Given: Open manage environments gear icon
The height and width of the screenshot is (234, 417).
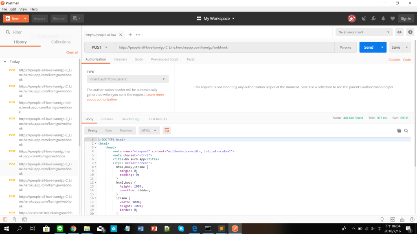Looking at the screenshot, I should tap(410, 32).
